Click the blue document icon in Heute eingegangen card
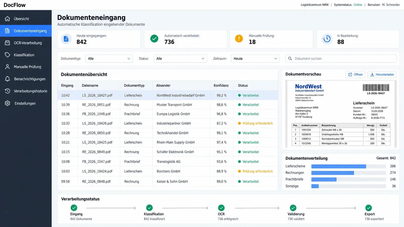 coord(66,39)
